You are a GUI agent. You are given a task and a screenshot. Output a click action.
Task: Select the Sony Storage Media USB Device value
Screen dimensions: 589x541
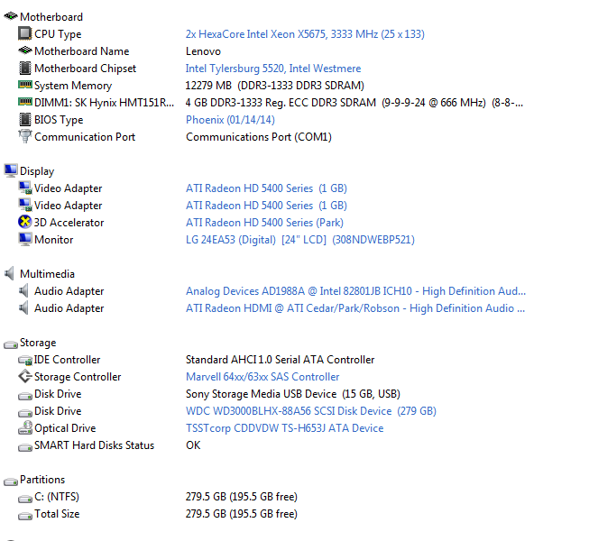click(293, 394)
